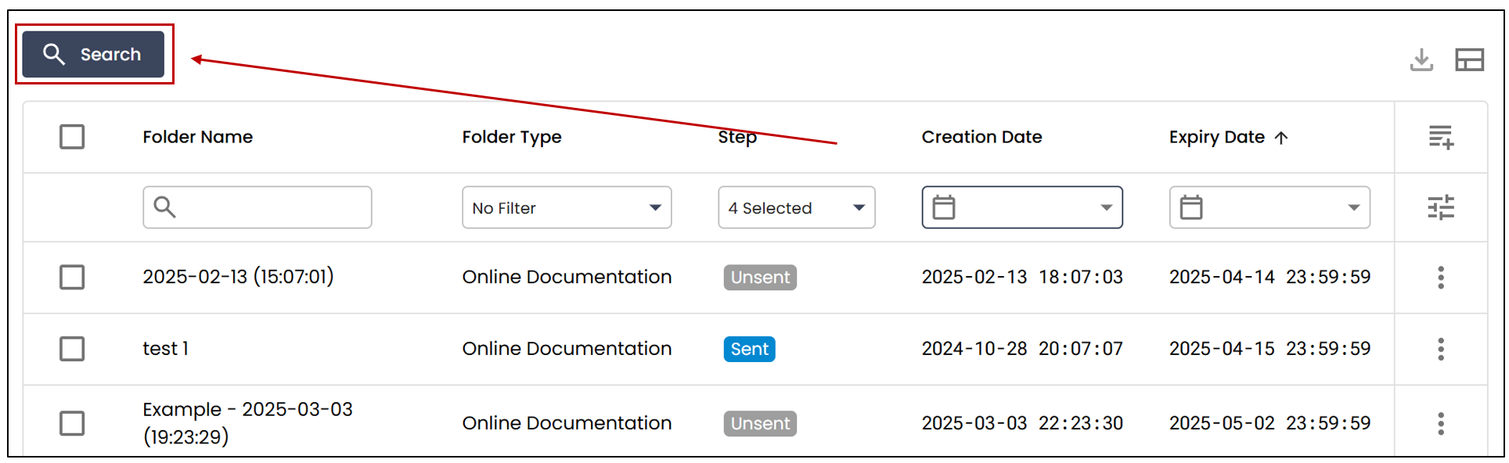The width and height of the screenshot is (1509, 463).
Task: Click the Folder Name search field
Action: 257,207
